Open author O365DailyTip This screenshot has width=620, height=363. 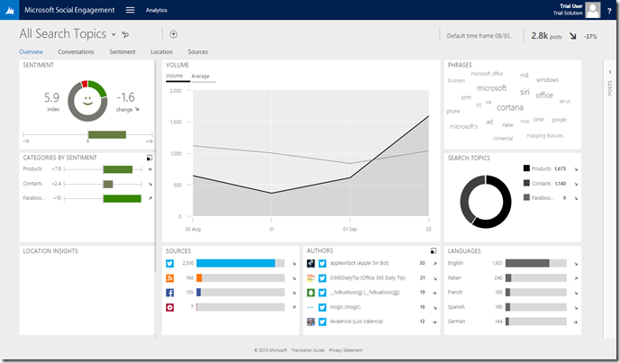tap(368, 278)
